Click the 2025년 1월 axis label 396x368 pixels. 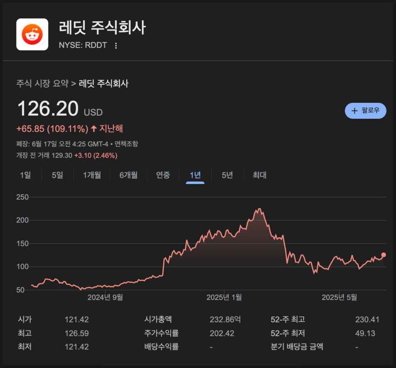(x=224, y=298)
